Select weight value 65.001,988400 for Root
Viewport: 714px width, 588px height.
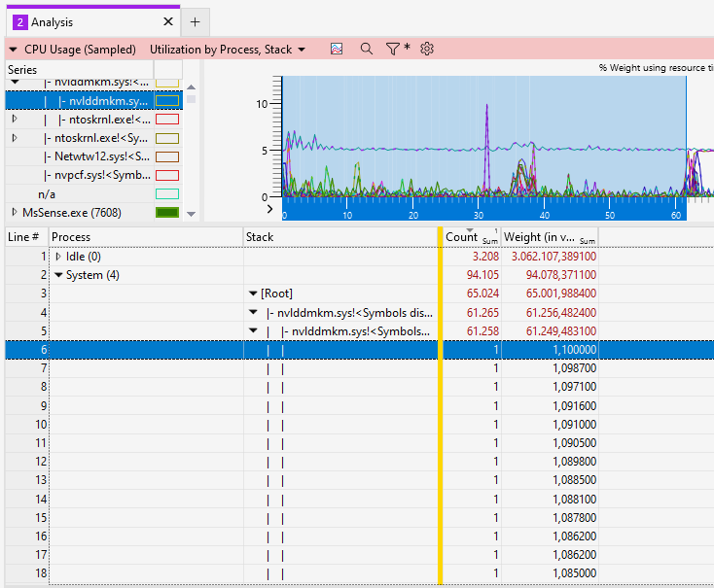pyautogui.click(x=561, y=294)
